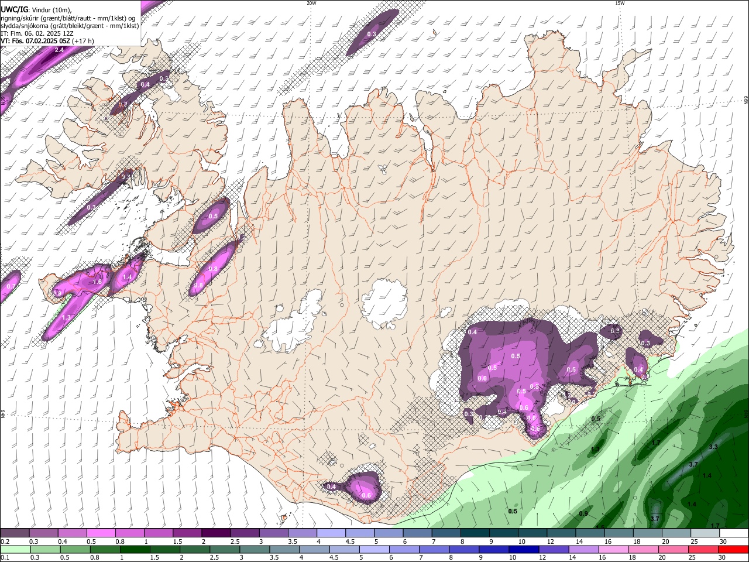Click the 'rigning/skúrir' legend description line
Screen dimensions: 749x562
pyautogui.click(x=68, y=18)
